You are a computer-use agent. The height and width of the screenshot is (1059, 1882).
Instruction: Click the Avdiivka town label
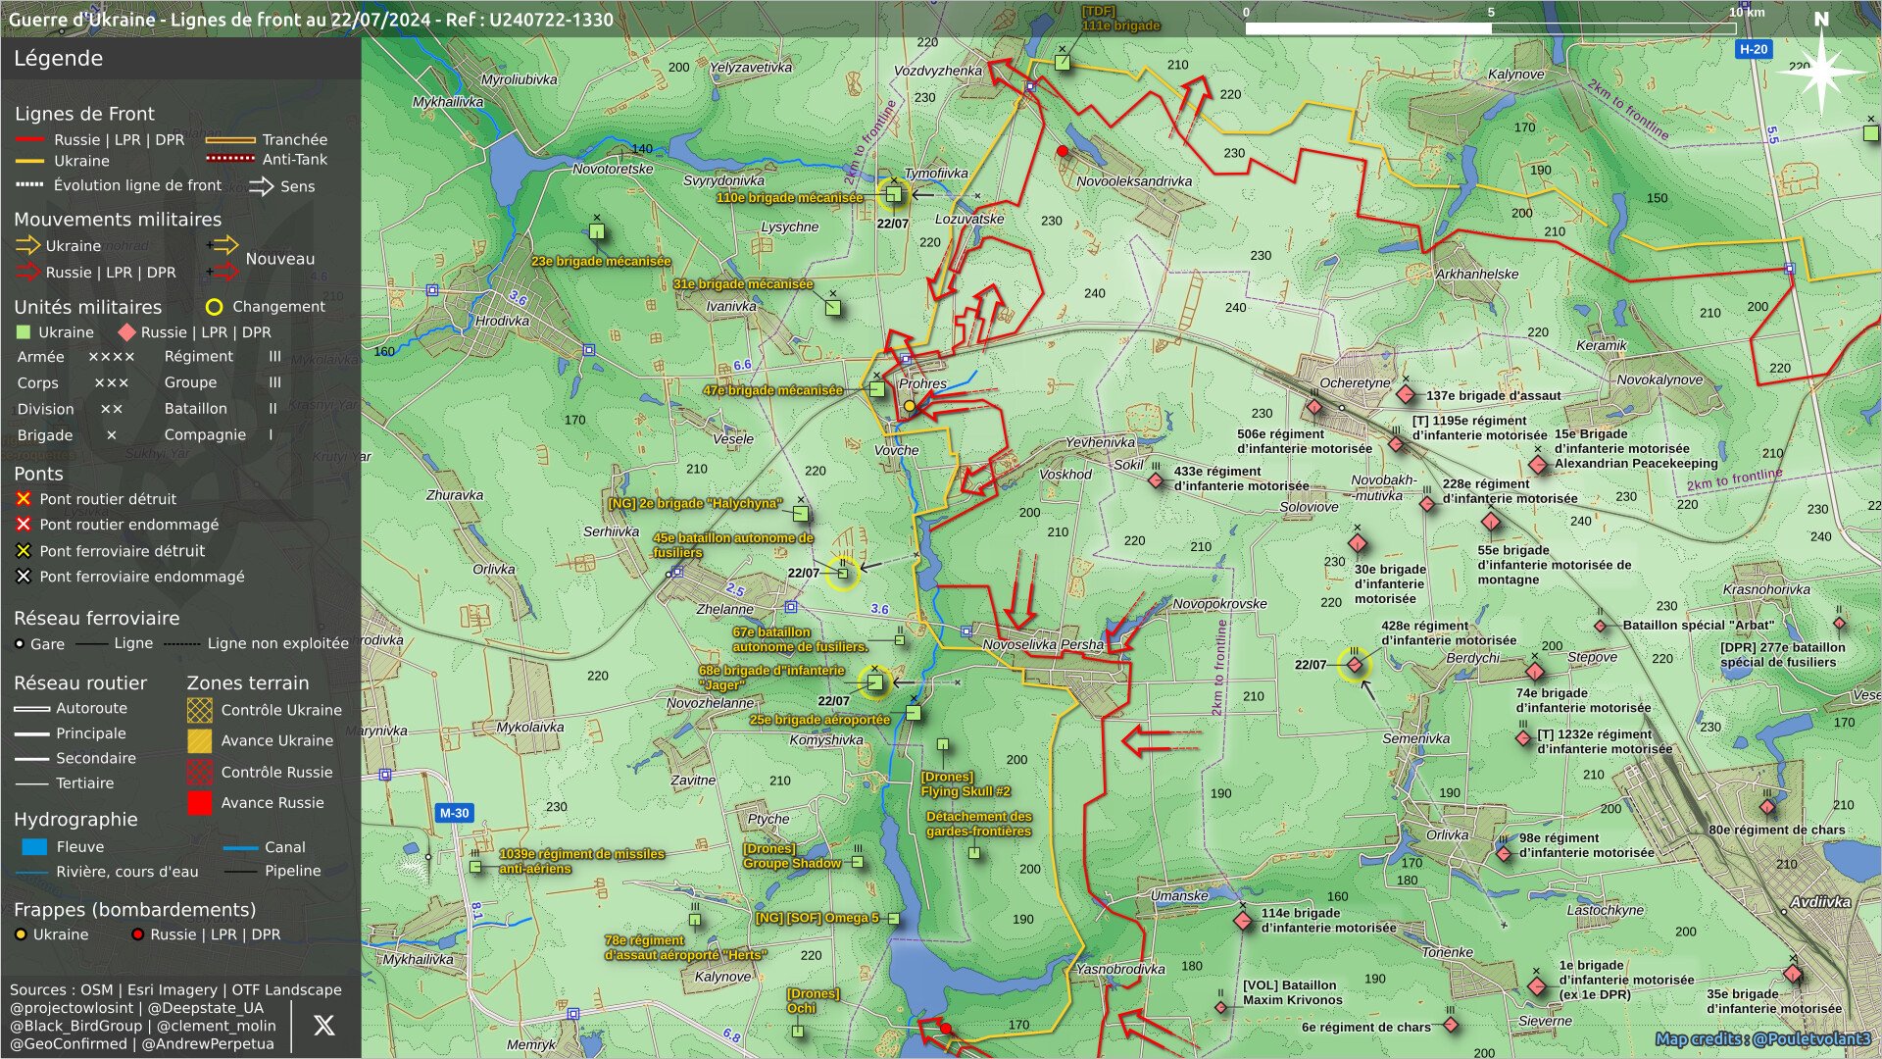1820,902
